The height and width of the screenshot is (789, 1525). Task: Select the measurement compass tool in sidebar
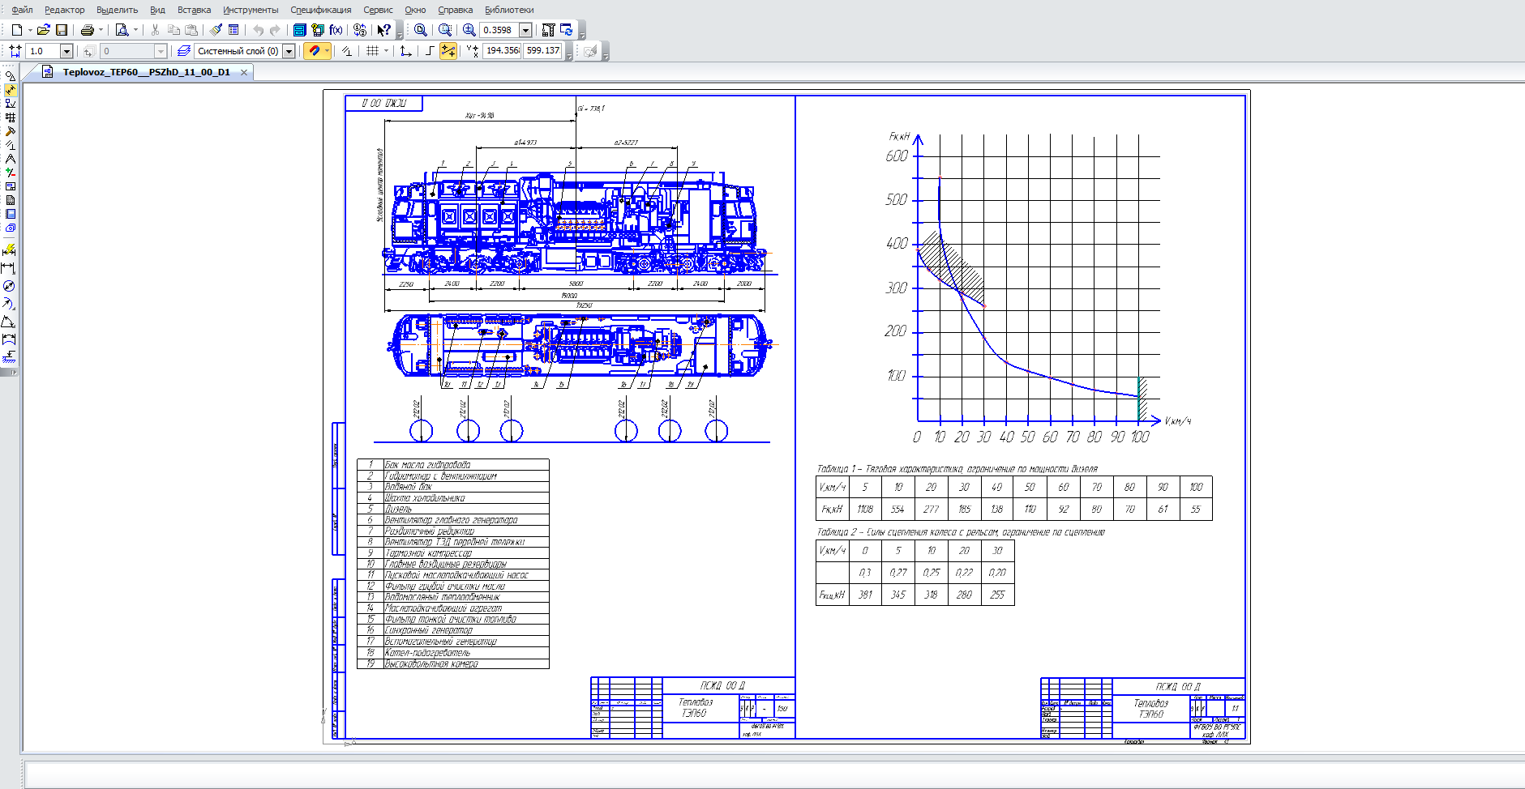point(11,159)
